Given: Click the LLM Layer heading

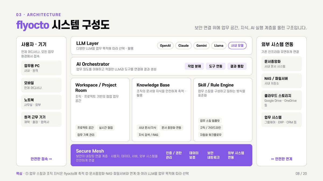Looking at the screenshot, I should tap(87, 43).
